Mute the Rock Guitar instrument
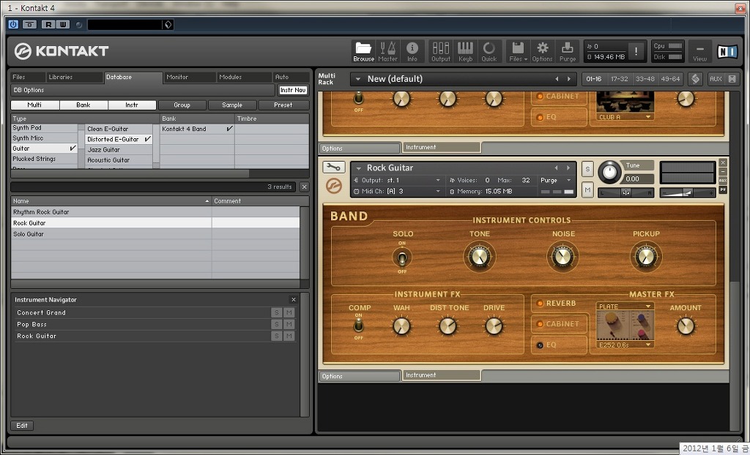Viewport: 750px width, 455px height. click(x=587, y=189)
